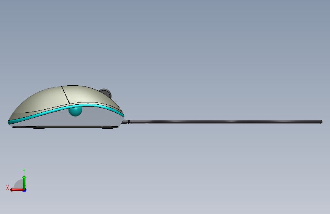Click the cable strain relief at the mouse front
Image resolution: width=330 pixels, height=214 pixels.
(x=126, y=122)
